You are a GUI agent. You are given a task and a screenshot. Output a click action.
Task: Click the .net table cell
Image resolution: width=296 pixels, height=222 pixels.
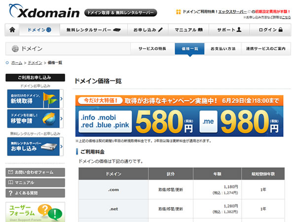[113, 209]
